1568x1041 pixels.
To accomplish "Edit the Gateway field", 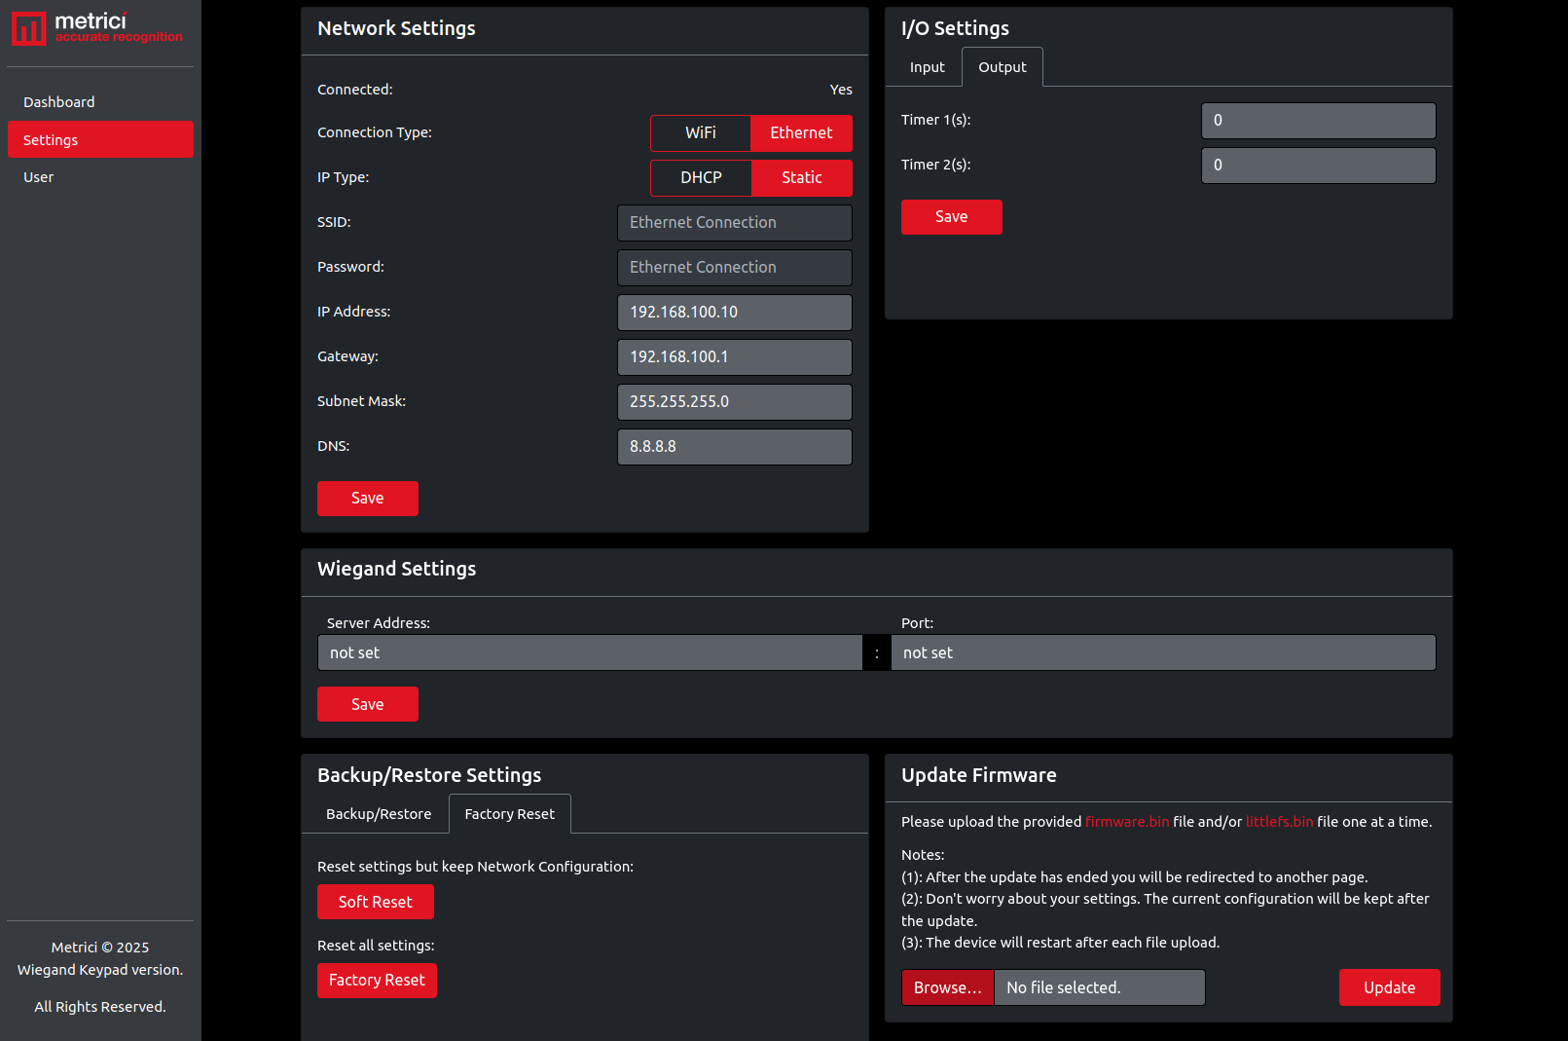I will tap(735, 357).
